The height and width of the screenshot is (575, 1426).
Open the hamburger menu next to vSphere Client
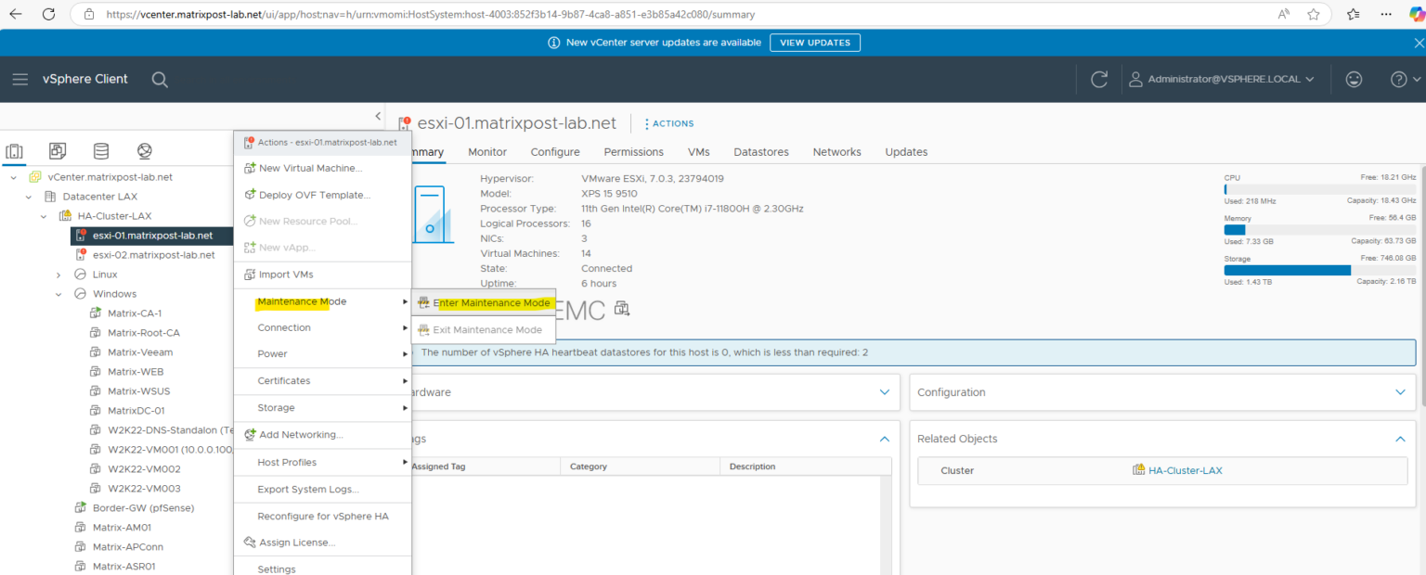tap(20, 79)
